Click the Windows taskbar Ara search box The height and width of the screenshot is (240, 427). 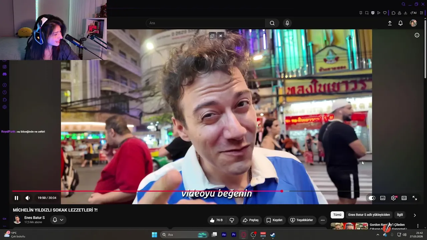[184, 235]
